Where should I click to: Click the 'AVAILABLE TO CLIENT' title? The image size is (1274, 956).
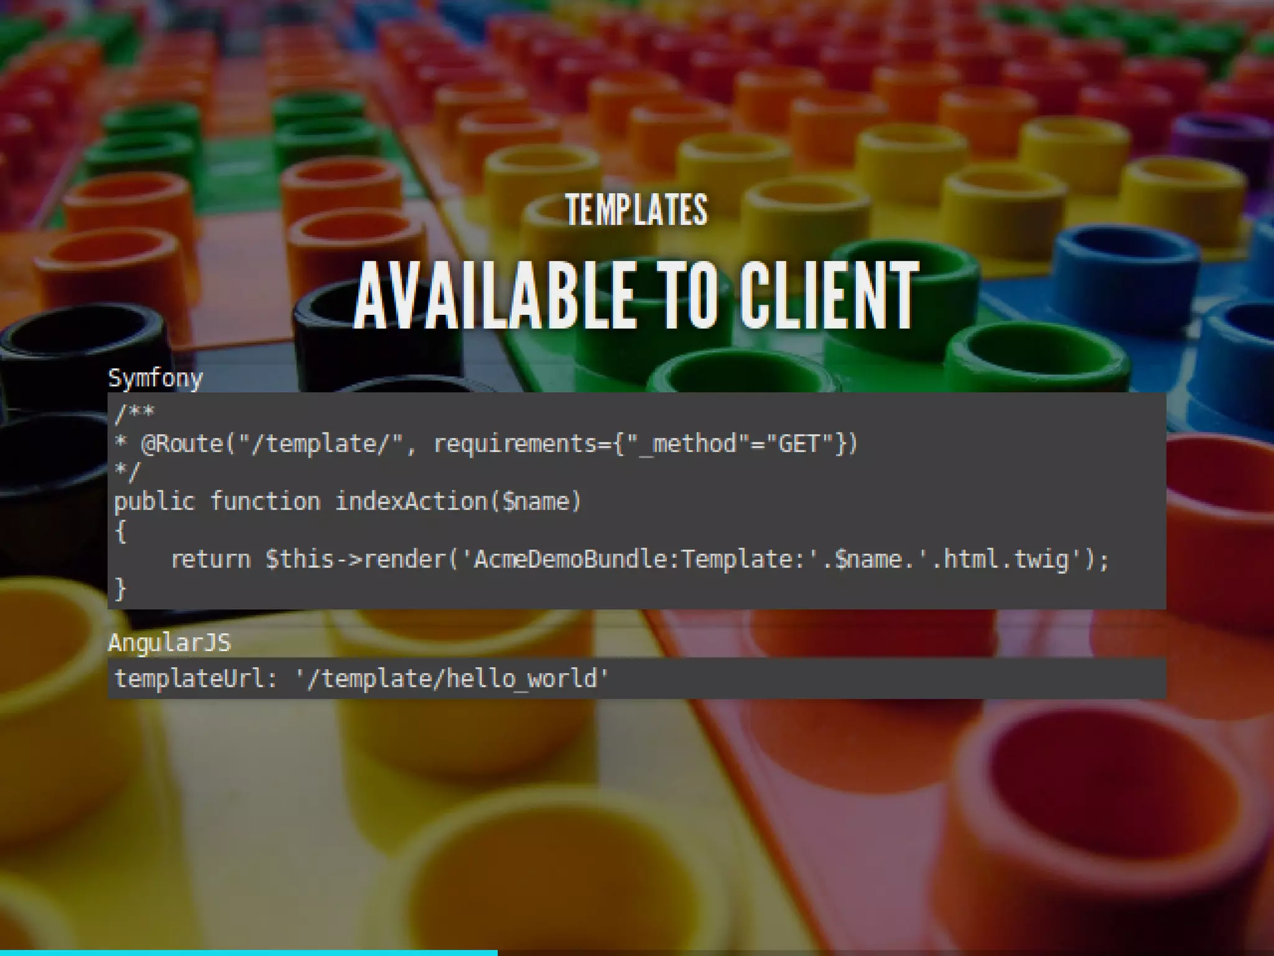click(x=636, y=294)
